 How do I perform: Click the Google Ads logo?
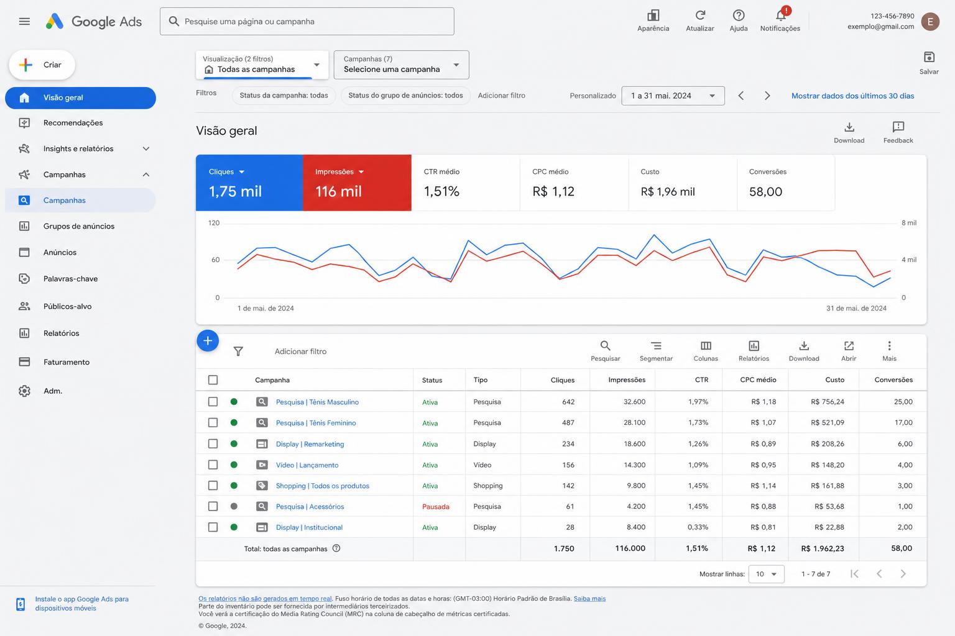point(94,22)
